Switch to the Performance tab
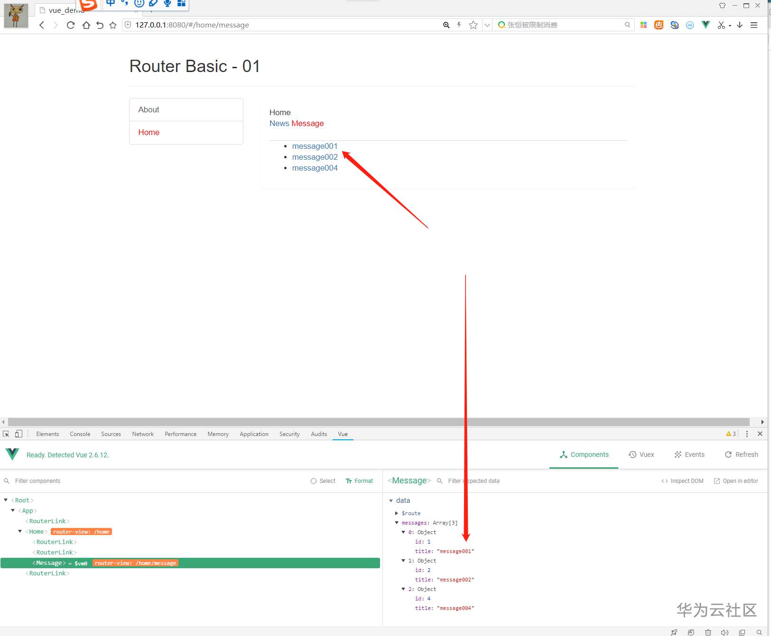This screenshot has width=771, height=636. point(181,434)
